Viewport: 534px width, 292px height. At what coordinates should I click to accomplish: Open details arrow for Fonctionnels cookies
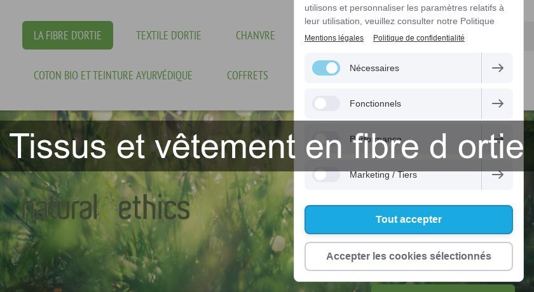[498, 103]
